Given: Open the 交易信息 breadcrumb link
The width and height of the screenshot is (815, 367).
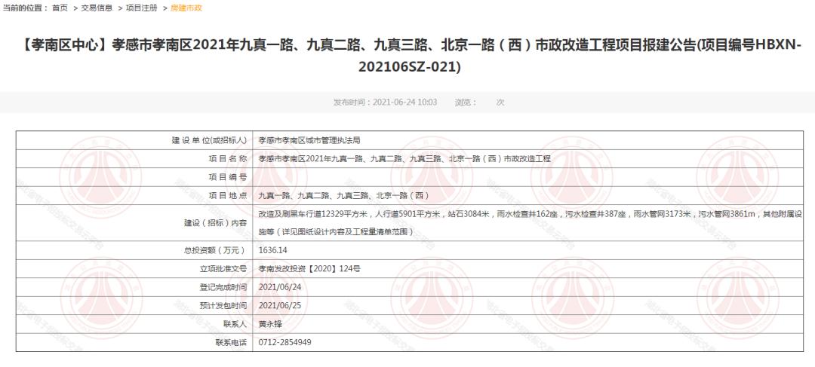Looking at the screenshot, I should [x=97, y=8].
